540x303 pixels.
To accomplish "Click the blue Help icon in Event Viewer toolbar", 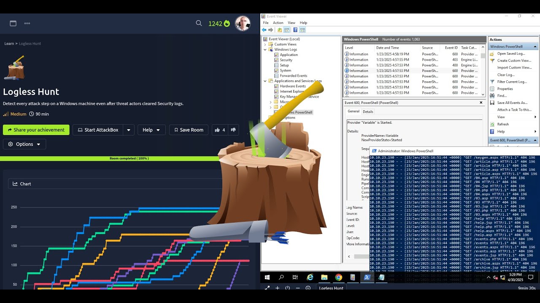I will pos(295,30).
